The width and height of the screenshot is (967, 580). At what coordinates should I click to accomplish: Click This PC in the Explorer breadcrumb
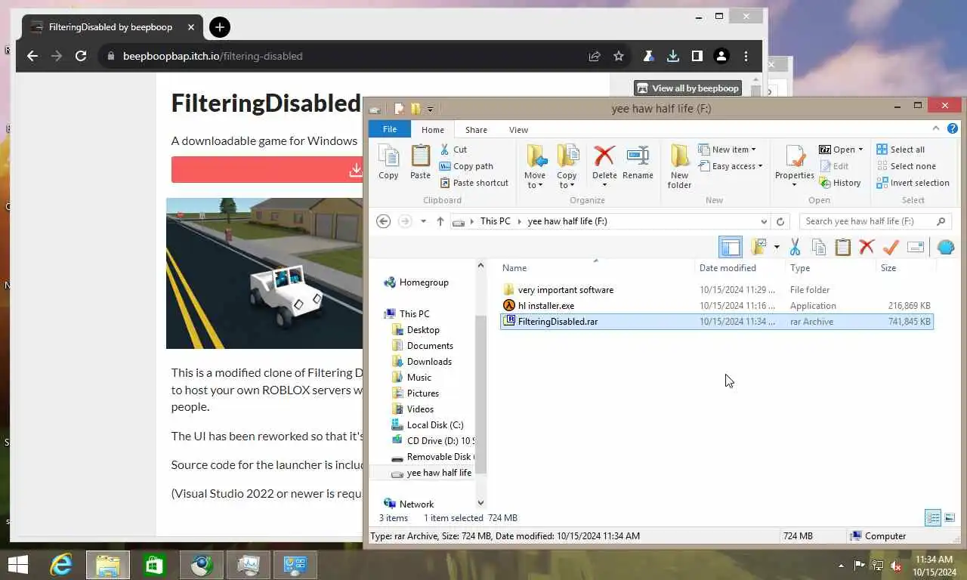496,221
